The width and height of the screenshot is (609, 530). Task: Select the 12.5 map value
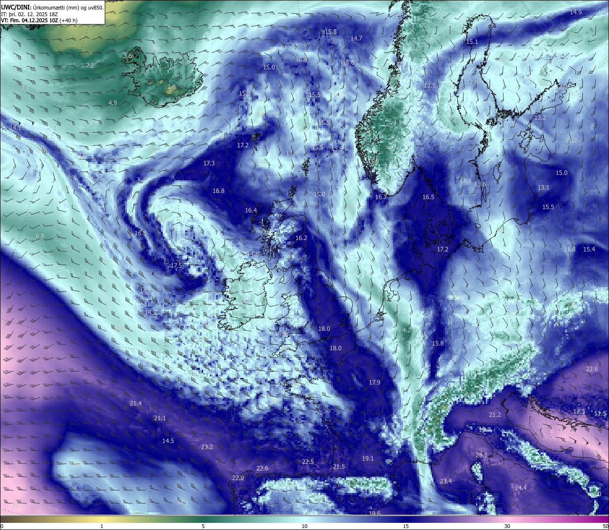(579, 411)
